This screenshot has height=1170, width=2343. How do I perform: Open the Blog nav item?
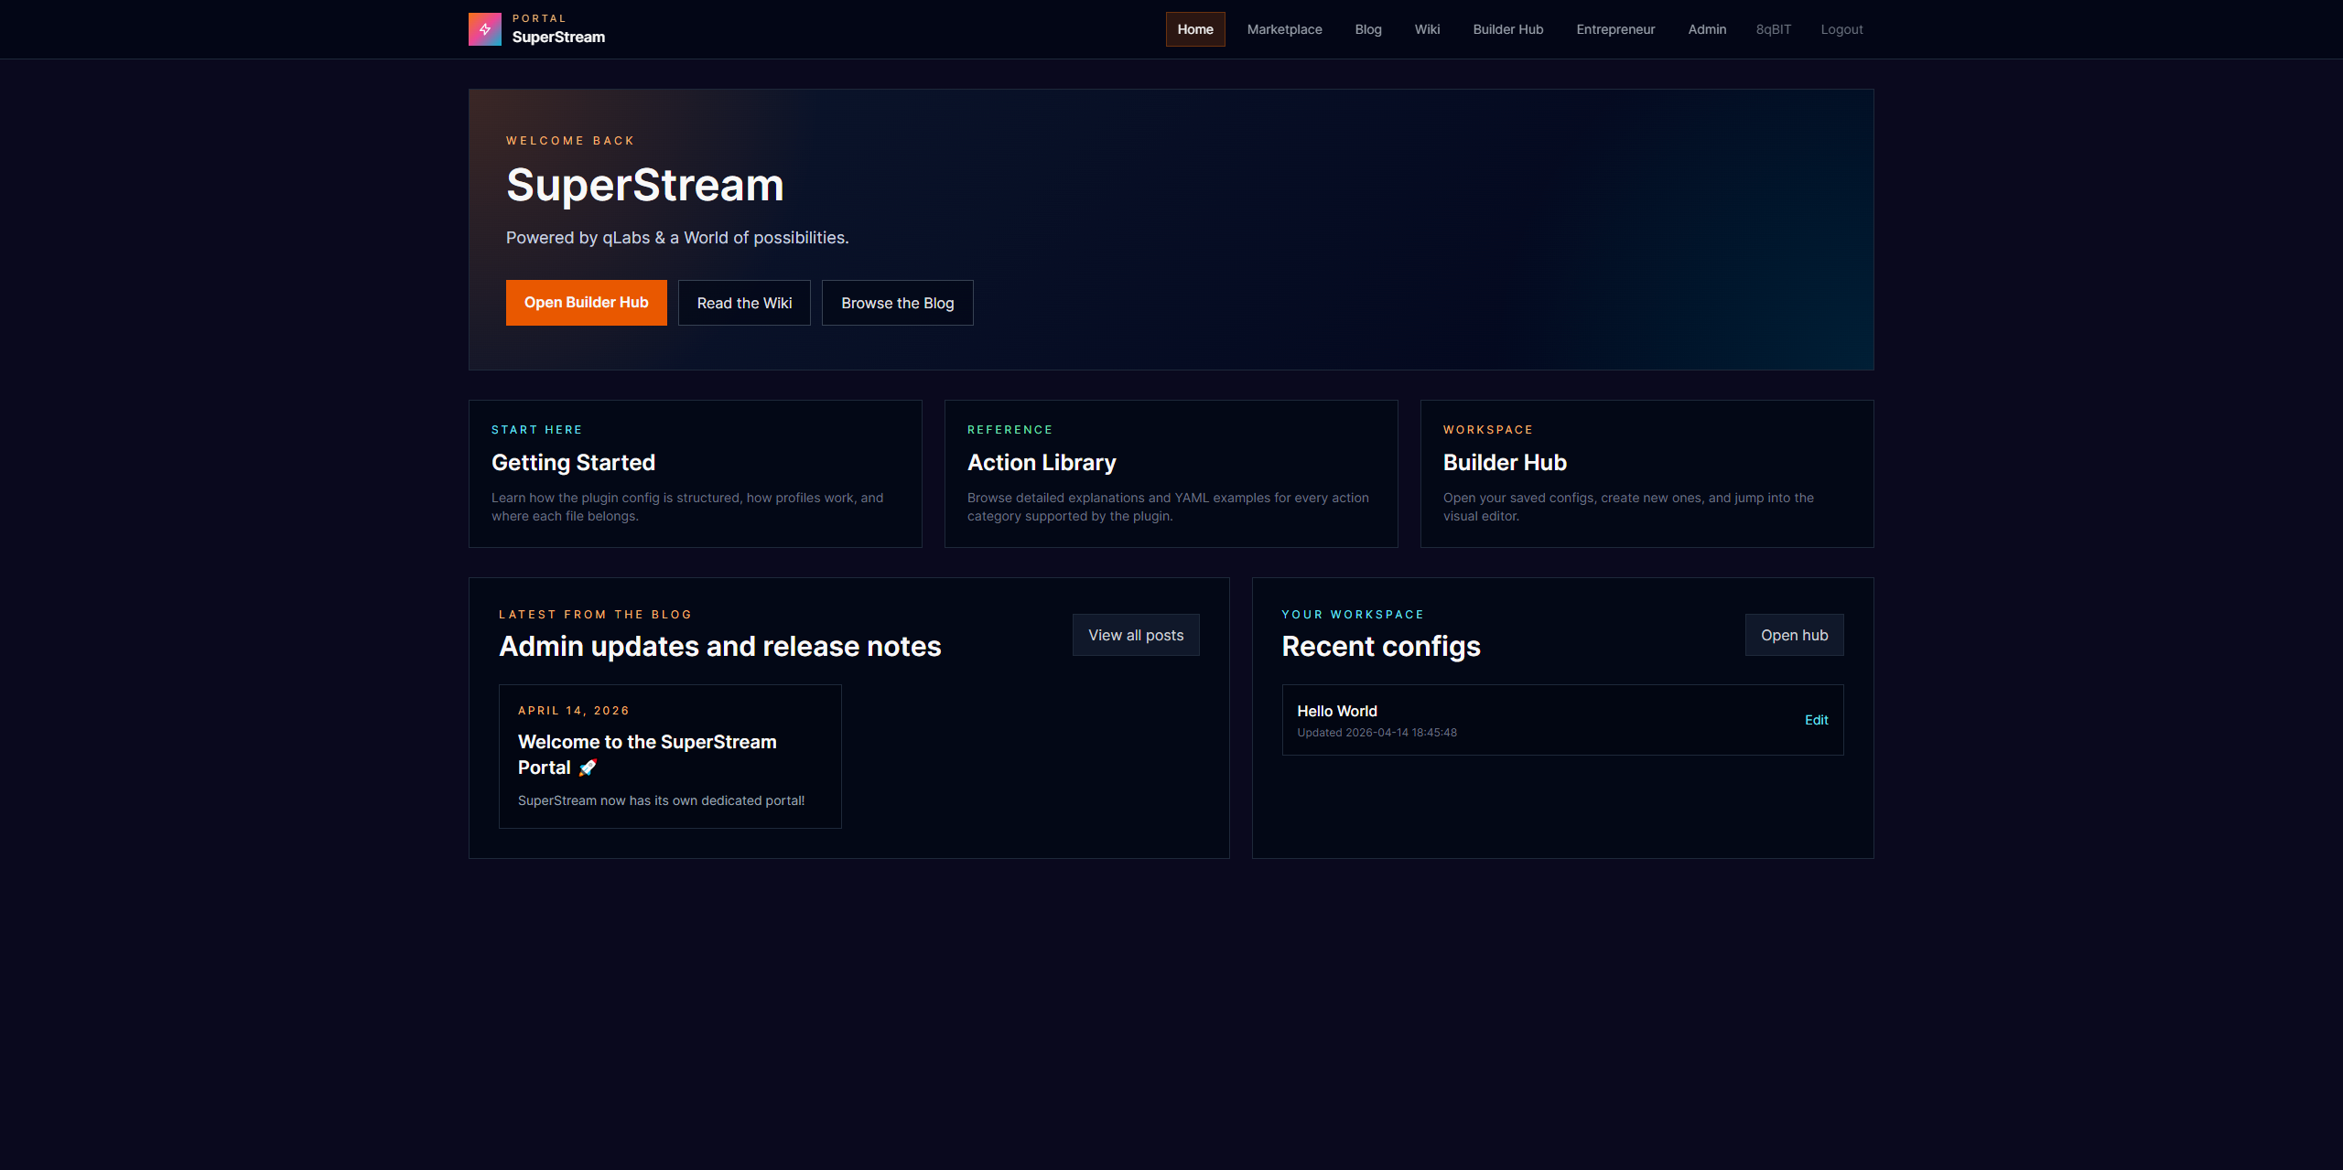pos(1368,29)
